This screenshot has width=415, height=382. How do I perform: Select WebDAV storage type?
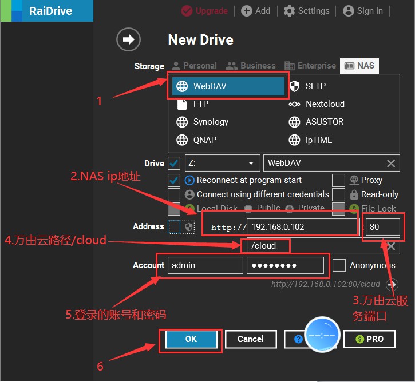point(228,86)
